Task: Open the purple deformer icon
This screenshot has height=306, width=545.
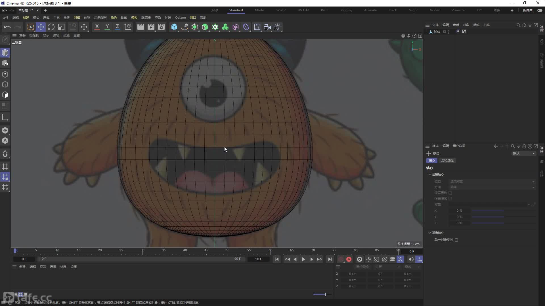Action: (246, 27)
